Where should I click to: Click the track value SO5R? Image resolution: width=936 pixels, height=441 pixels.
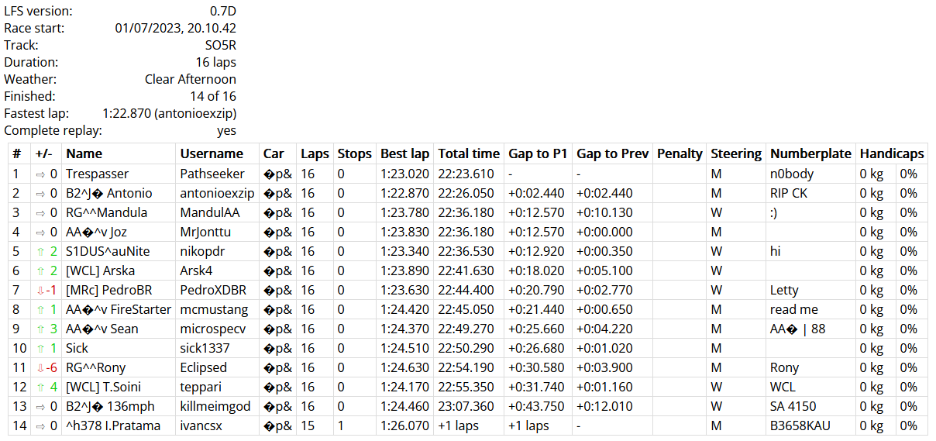click(220, 45)
